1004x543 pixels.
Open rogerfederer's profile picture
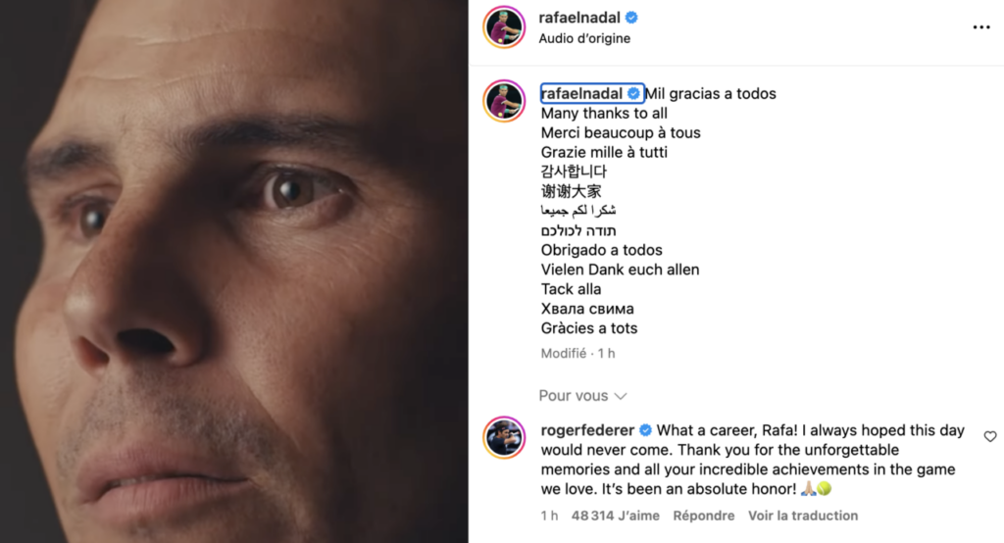[503, 439]
